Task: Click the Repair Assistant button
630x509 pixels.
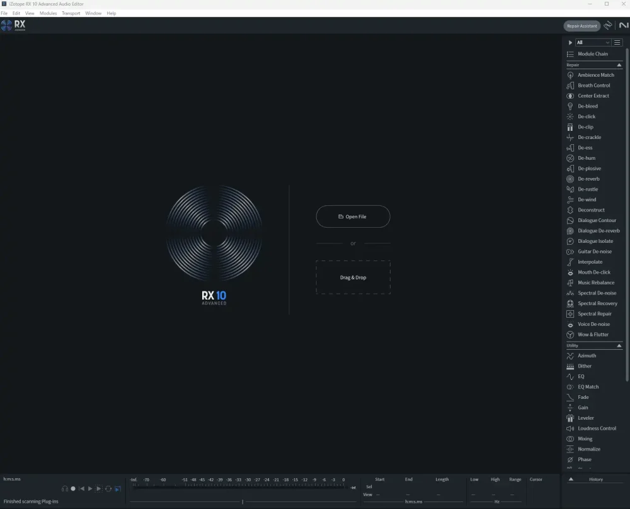Action: [x=581, y=26]
